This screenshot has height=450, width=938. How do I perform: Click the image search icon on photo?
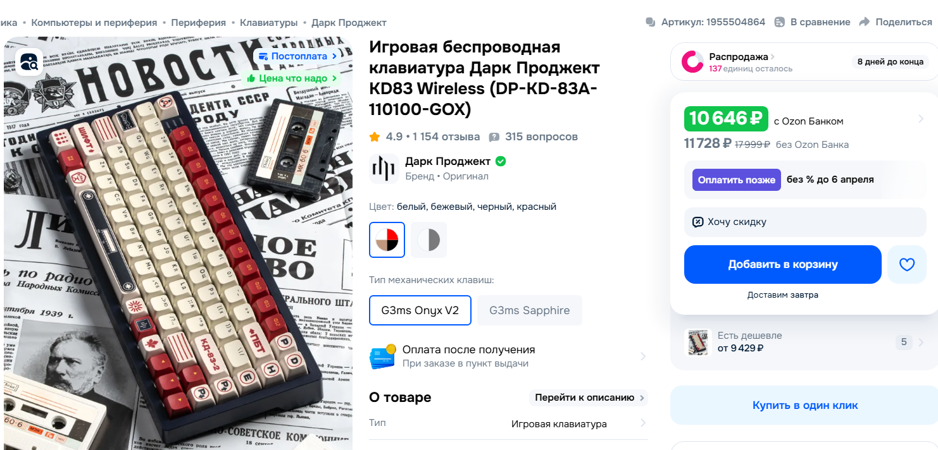(x=29, y=62)
